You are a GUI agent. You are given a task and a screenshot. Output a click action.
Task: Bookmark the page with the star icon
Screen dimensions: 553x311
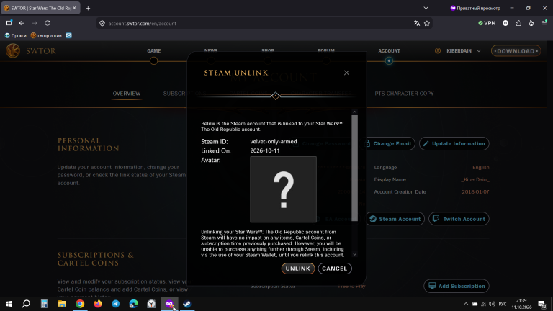(427, 24)
